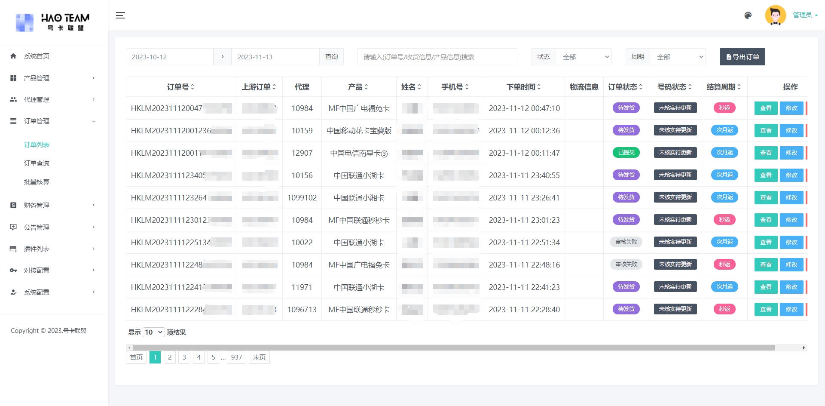Click the home icon beside 系统首页
825x406 pixels.
click(x=13, y=56)
